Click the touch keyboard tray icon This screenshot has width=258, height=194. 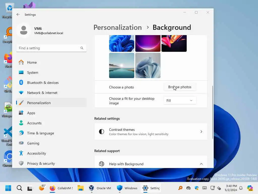point(205,188)
